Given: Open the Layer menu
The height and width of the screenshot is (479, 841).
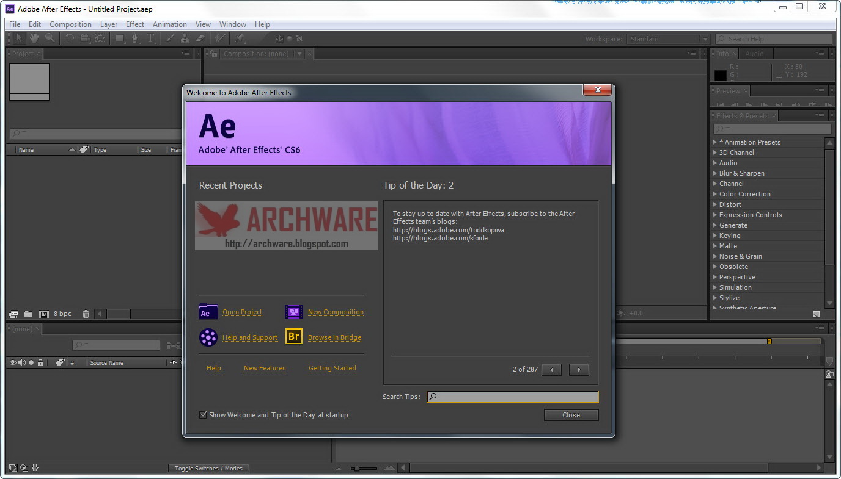Looking at the screenshot, I should (x=109, y=24).
